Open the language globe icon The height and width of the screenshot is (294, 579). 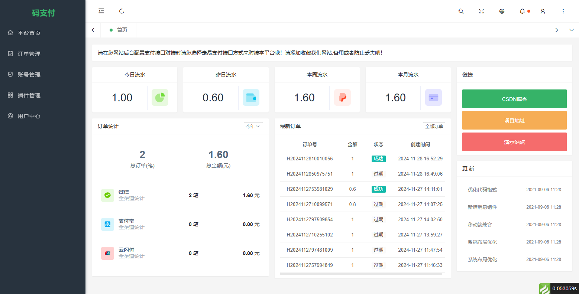(x=502, y=11)
